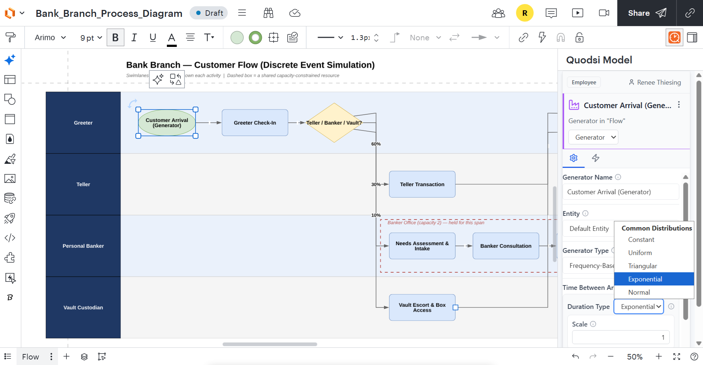Open the data linking panel in sidebar

click(10, 198)
